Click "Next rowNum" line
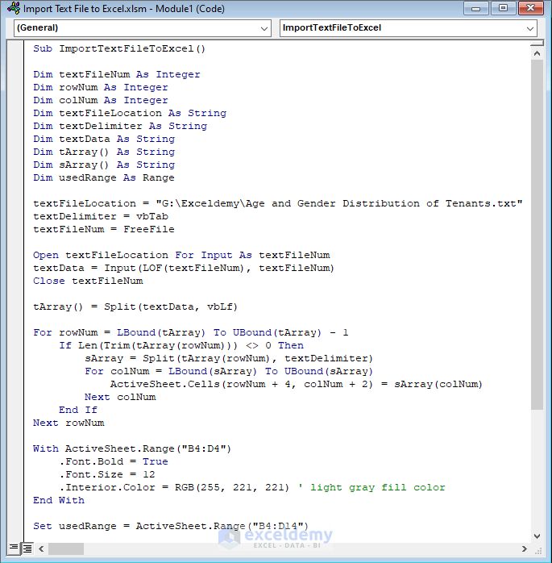The height and width of the screenshot is (563, 552). [x=68, y=423]
